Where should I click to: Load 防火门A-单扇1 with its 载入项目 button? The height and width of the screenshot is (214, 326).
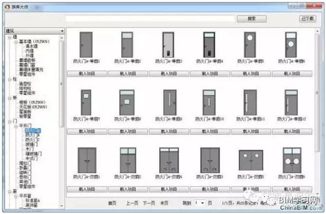87,74
